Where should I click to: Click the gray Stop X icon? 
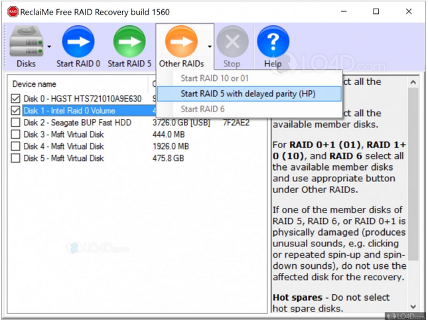232,42
